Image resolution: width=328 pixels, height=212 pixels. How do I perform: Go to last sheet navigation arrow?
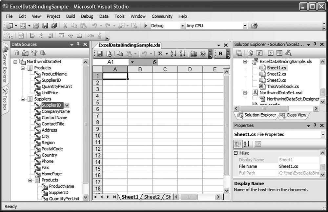point(114,197)
